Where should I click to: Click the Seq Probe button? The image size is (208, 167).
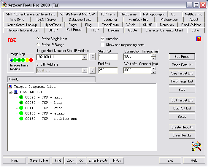click(x=182, y=57)
